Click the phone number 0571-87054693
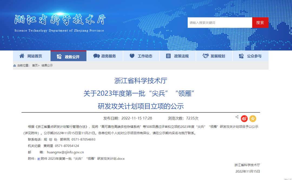 coord(84,139)
